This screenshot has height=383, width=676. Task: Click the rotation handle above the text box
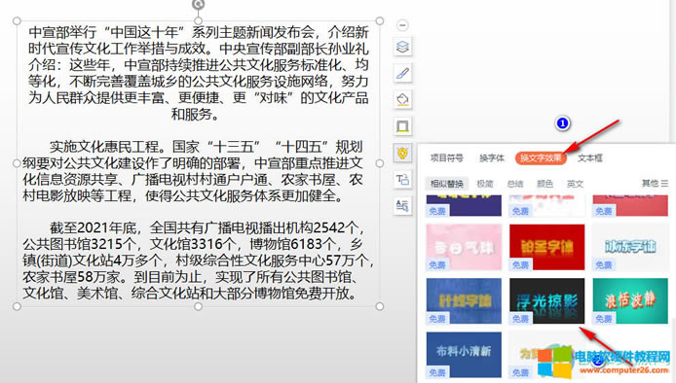click(198, 4)
